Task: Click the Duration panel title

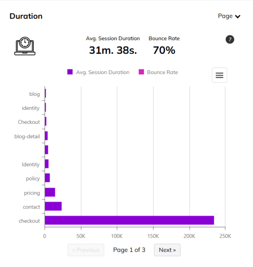Action: click(x=26, y=16)
